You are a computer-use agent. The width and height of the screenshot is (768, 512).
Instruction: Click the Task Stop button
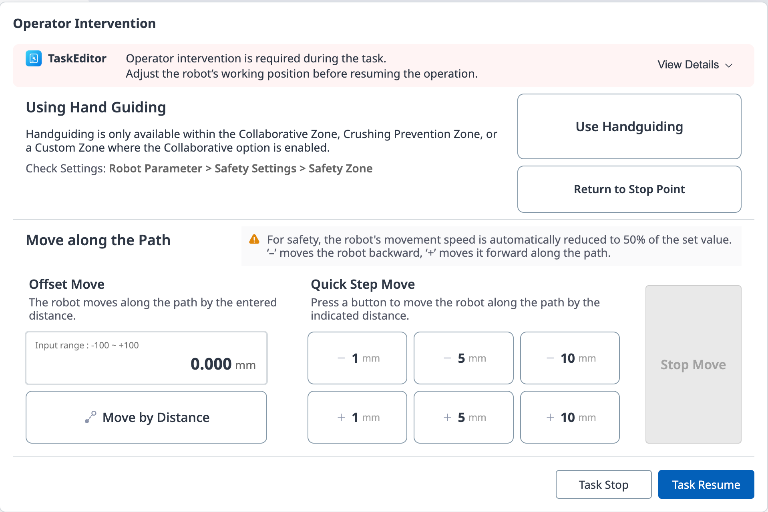pyautogui.click(x=603, y=484)
